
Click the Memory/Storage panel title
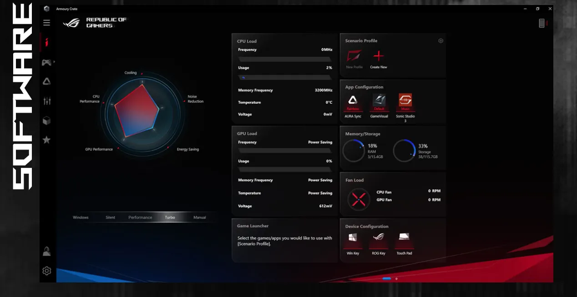363,134
